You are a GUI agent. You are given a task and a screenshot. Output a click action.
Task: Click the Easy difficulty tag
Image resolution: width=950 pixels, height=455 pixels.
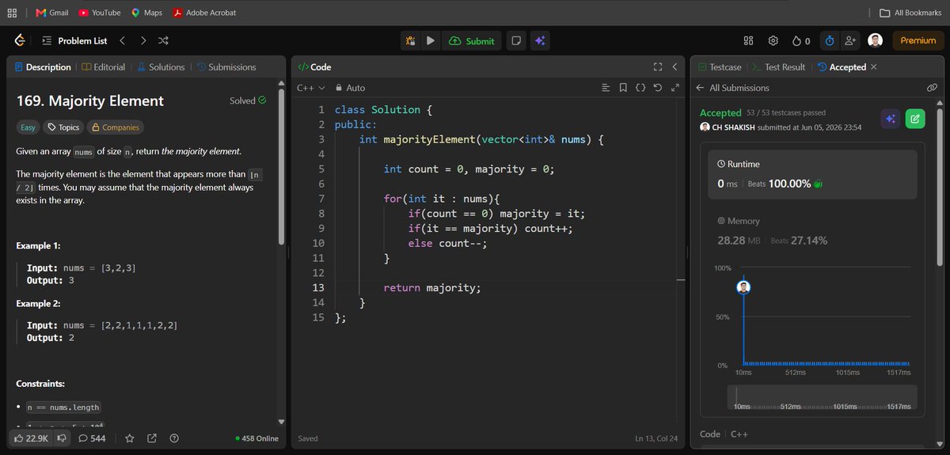(x=28, y=127)
